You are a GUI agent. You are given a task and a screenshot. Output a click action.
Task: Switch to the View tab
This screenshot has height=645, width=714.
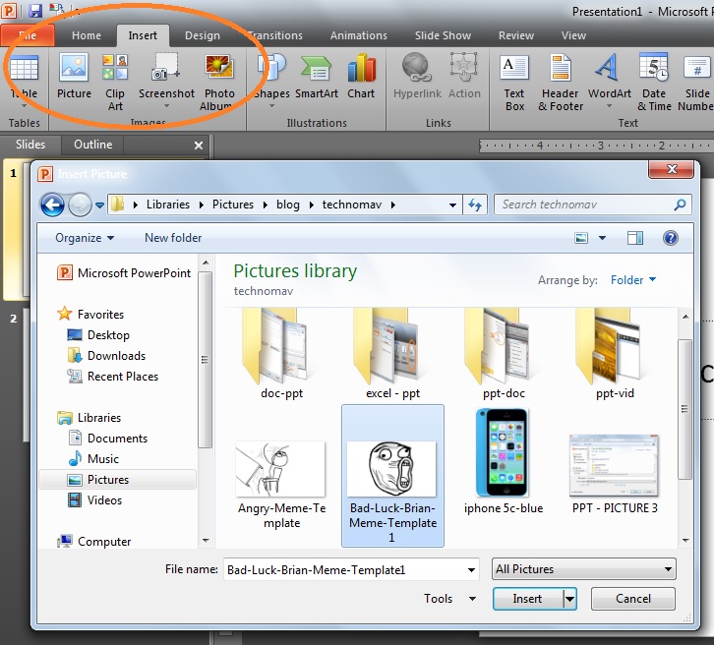click(573, 35)
